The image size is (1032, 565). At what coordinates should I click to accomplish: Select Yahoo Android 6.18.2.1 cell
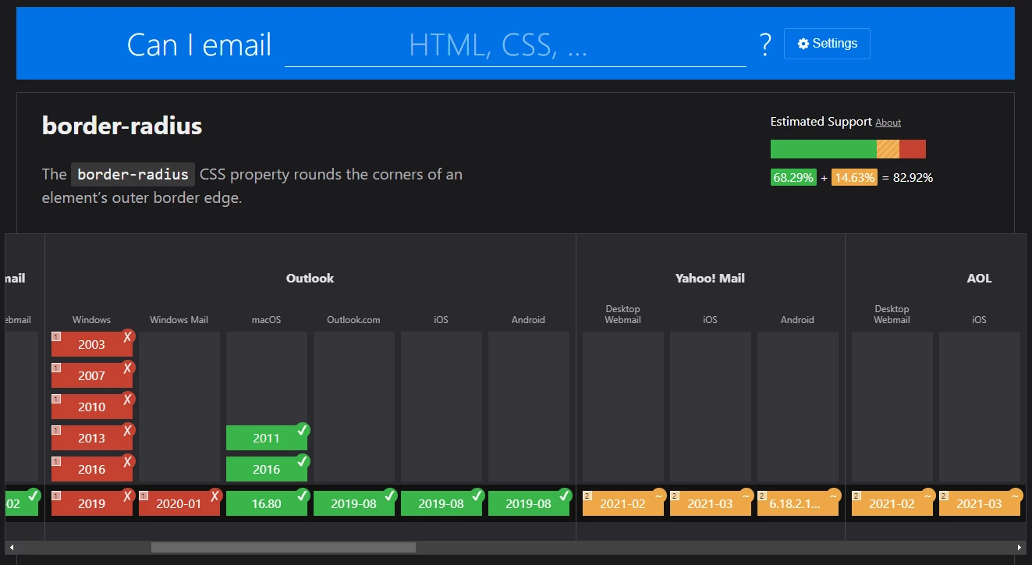point(798,503)
